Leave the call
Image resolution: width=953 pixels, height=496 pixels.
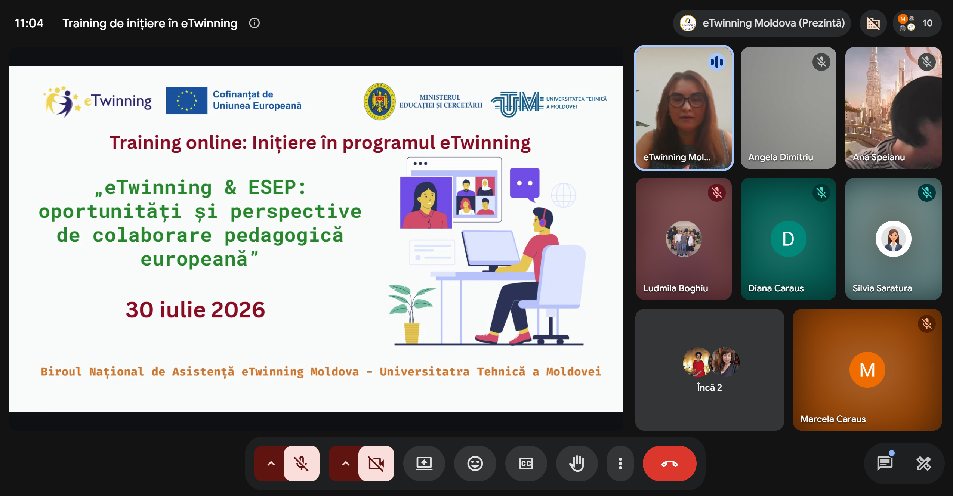669,464
